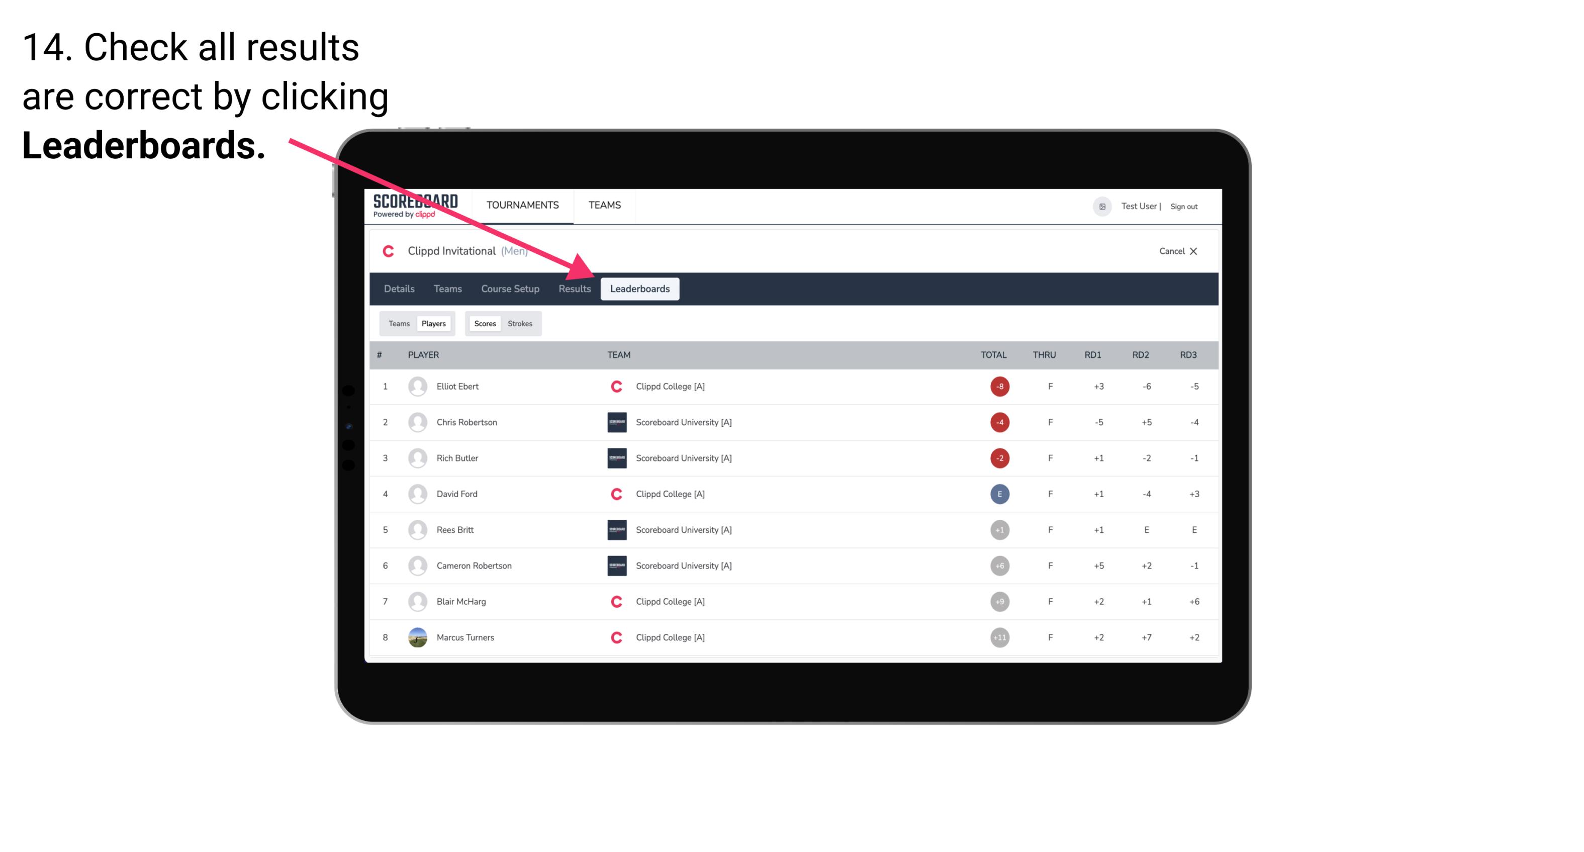Image resolution: width=1584 pixels, height=852 pixels.
Task: Click the Marcus Turners profile picture icon
Action: tap(418, 637)
